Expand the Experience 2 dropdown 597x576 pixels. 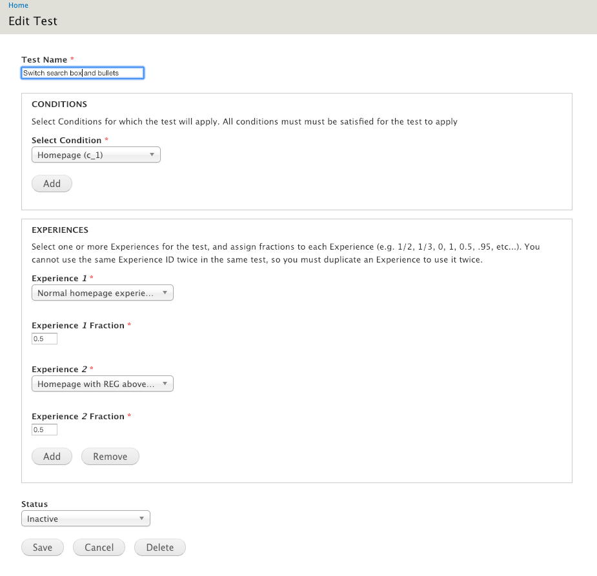[103, 384]
